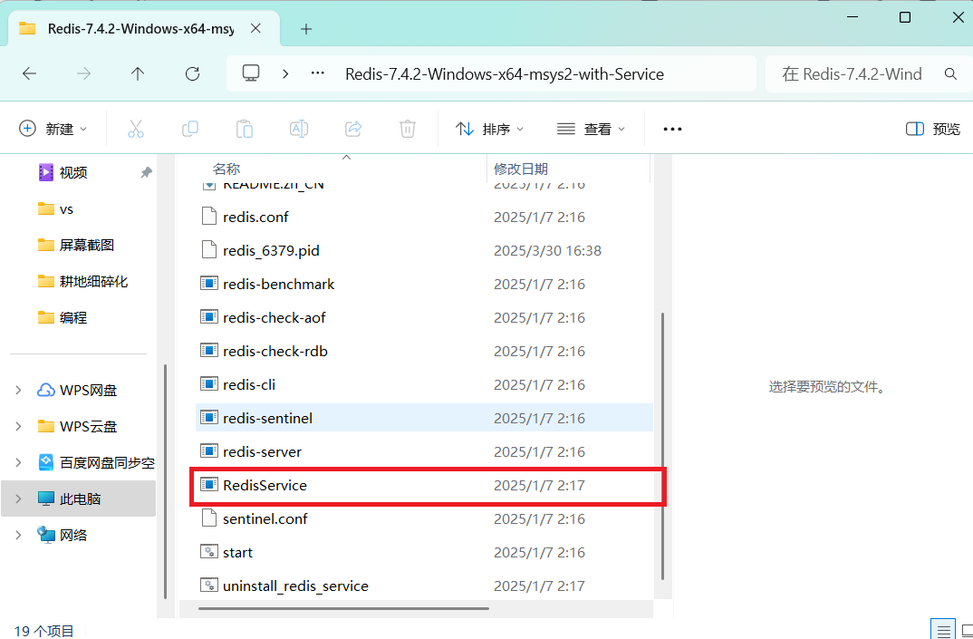
Task: Go up one folder level
Action: [x=138, y=74]
